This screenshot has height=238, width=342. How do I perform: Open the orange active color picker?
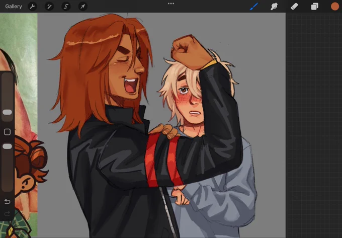(x=335, y=7)
